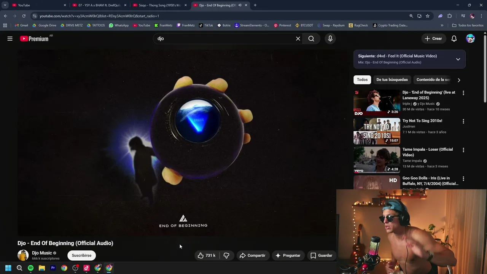This screenshot has height=274, width=487.
Task: Collapse the mix playlist panel chevron
Action: (x=458, y=59)
